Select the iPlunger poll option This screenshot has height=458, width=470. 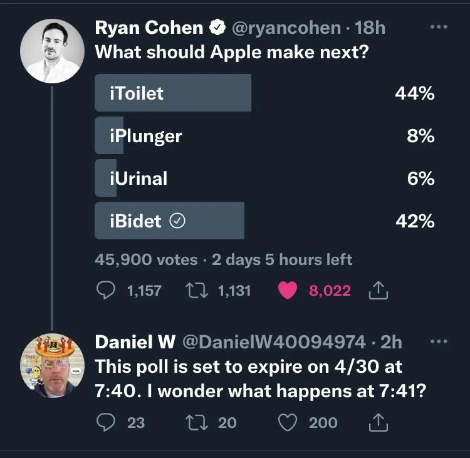pos(145,136)
